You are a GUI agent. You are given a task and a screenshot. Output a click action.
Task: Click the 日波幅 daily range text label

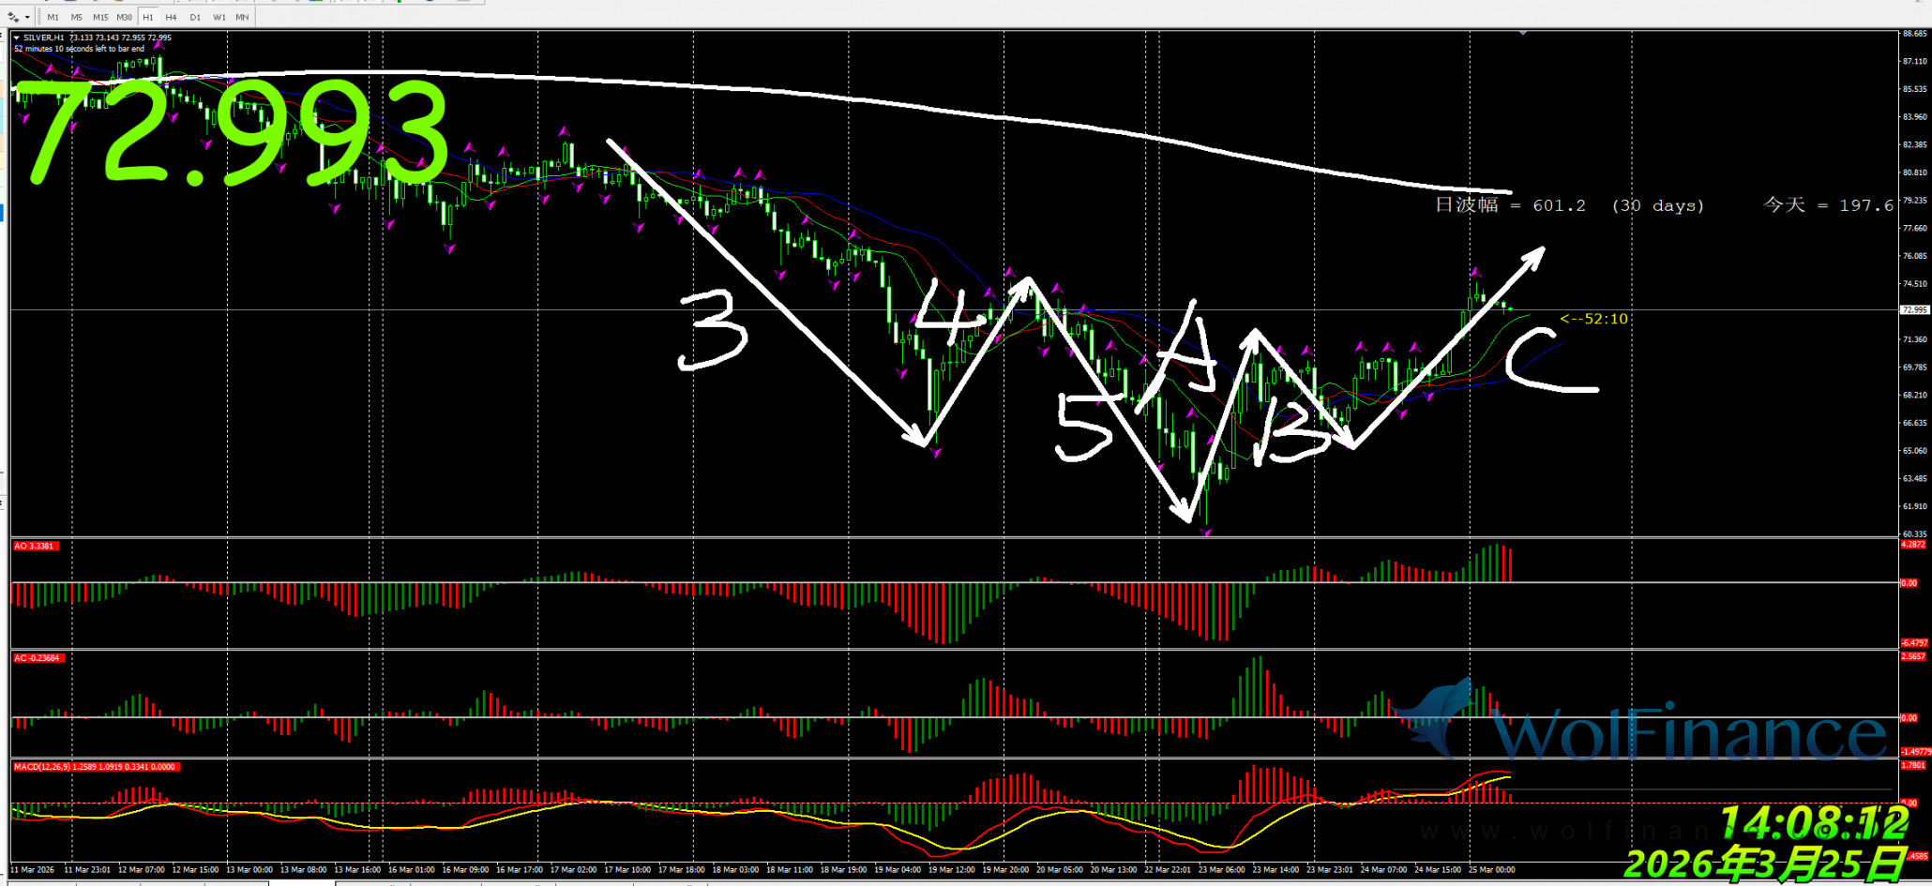point(1466,205)
